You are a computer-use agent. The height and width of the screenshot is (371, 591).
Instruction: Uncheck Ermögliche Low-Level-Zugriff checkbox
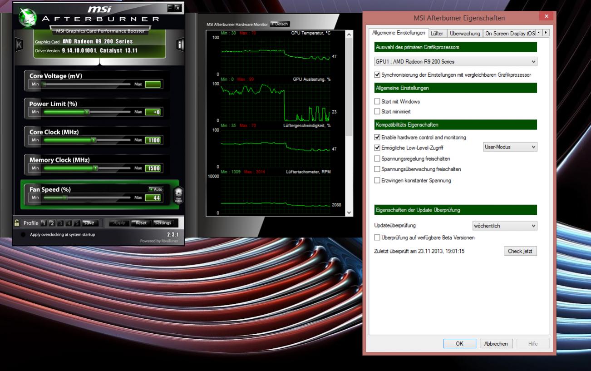coord(377,148)
